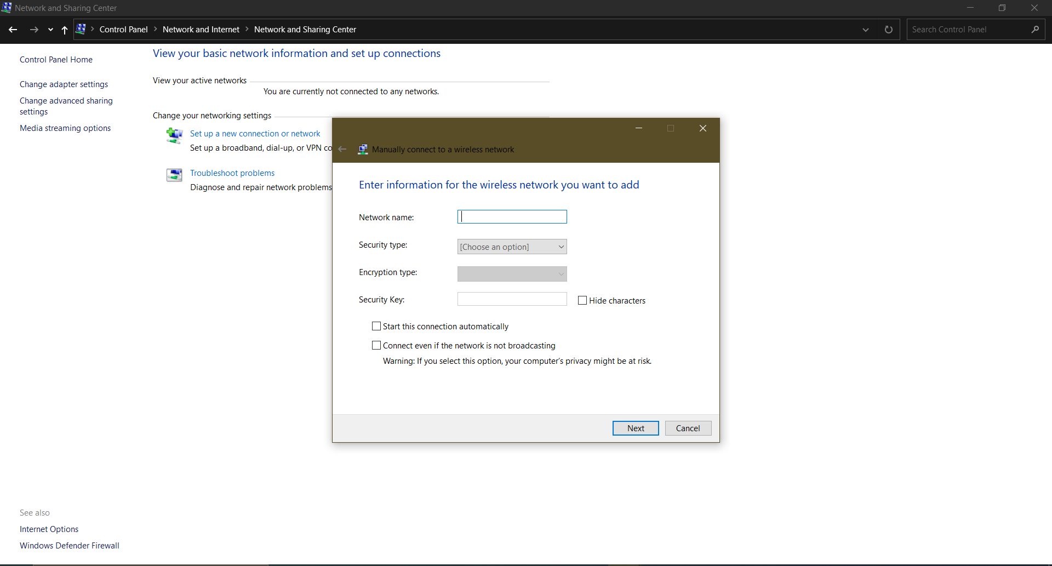Select Control Panel breadcrumb
Image resolution: width=1052 pixels, height=566 pixels.
(x=123, y=30)
